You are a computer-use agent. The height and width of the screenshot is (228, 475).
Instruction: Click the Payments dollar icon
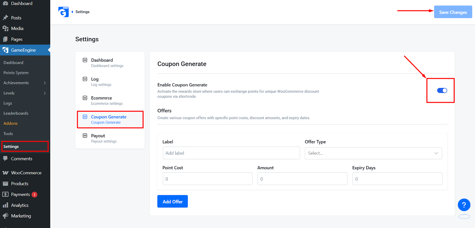5,194
